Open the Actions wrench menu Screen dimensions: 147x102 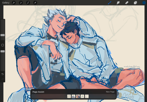pos(14,3)
